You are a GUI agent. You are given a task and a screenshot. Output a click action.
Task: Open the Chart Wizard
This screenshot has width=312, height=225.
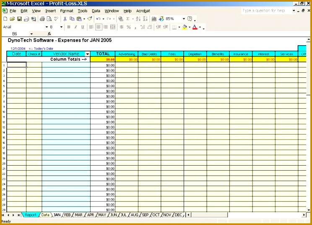(154, 19)
